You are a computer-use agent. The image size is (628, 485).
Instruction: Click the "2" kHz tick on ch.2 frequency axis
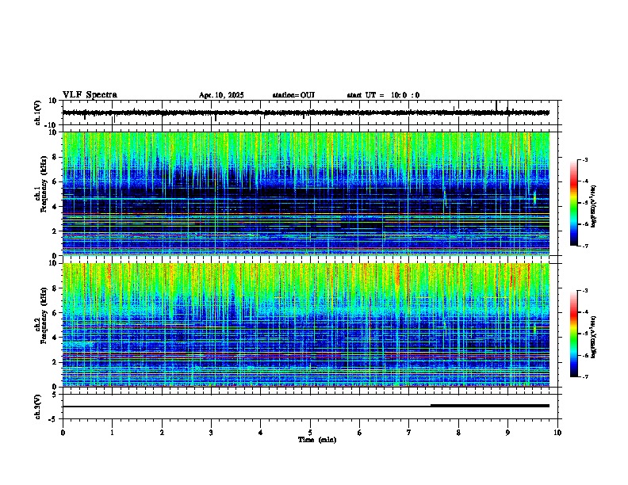pos(56,362)
